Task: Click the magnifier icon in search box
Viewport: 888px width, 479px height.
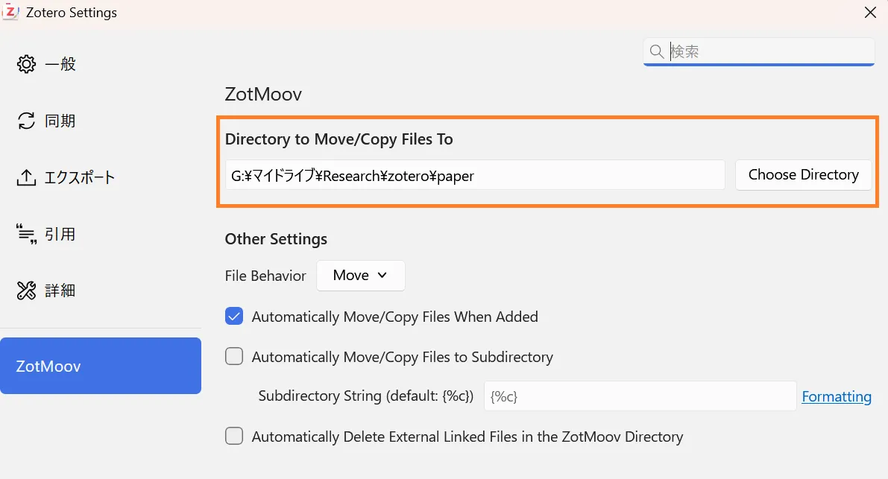Action: click(657, 51)
